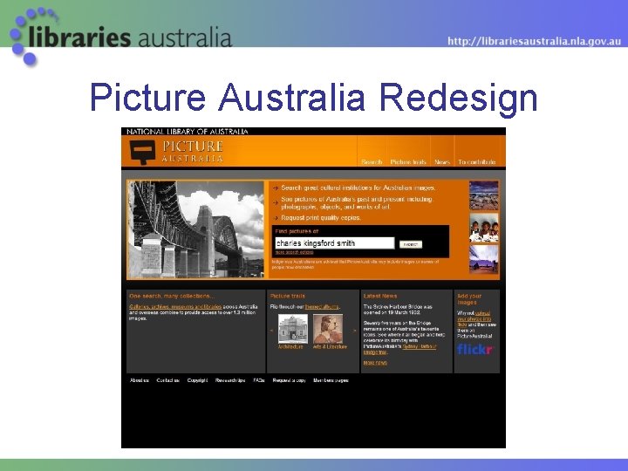The height and width of the screenshot is (471, 628).
Task: Click the flickr logo
Action: (x=475, y=349)
